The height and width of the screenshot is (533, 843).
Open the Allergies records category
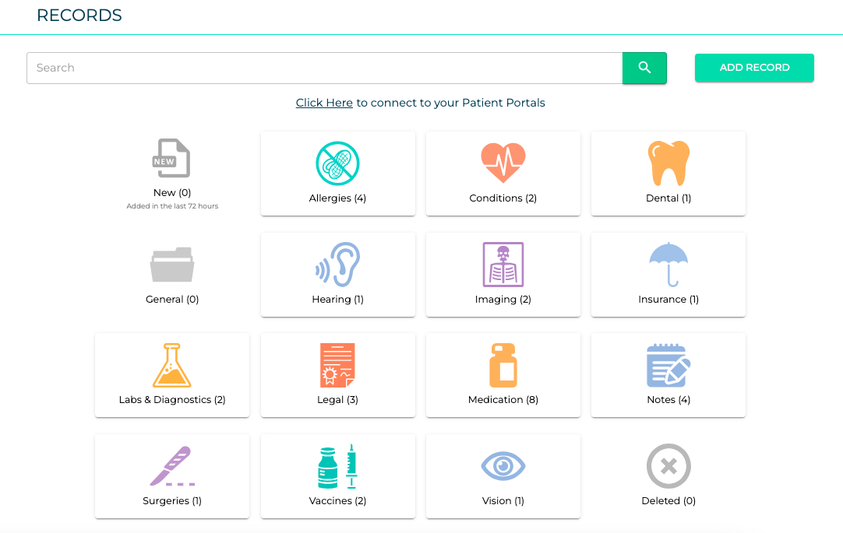tap(337, 174)
